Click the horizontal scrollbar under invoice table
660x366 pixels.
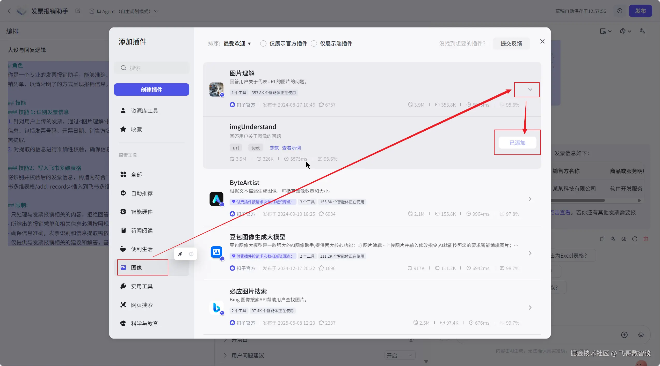(x=577, y=200)
